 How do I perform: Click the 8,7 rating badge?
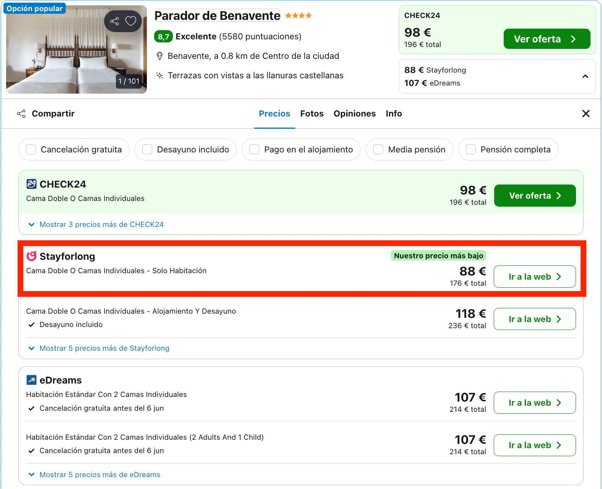pyautogui.click(x=163, y=37)
